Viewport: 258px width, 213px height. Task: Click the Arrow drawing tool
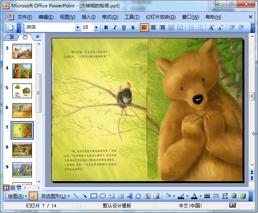point(84,196)
